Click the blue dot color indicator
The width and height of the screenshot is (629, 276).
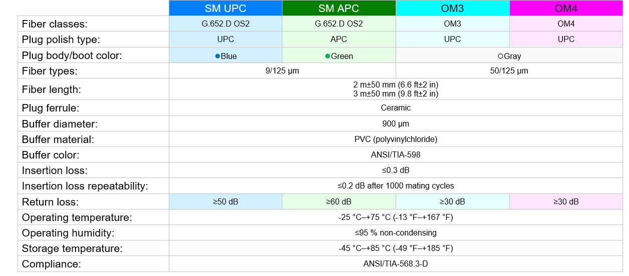coord(217,56)
